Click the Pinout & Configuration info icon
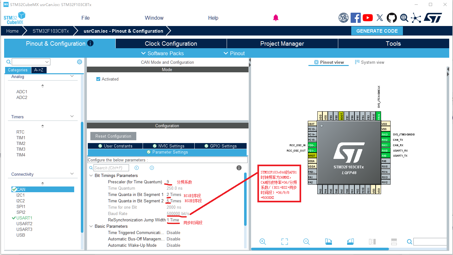 (x=90, y=43)
